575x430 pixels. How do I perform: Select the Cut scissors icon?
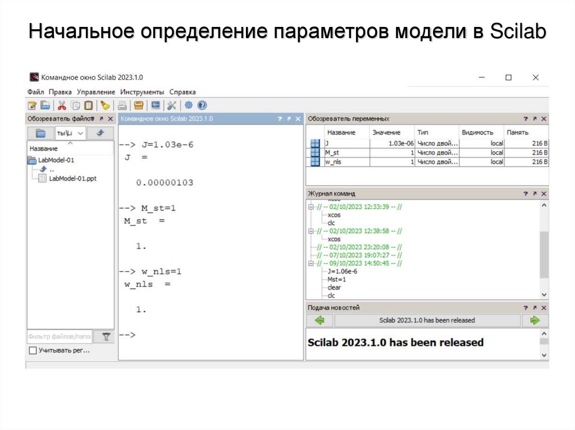click(x=62, y=105)
